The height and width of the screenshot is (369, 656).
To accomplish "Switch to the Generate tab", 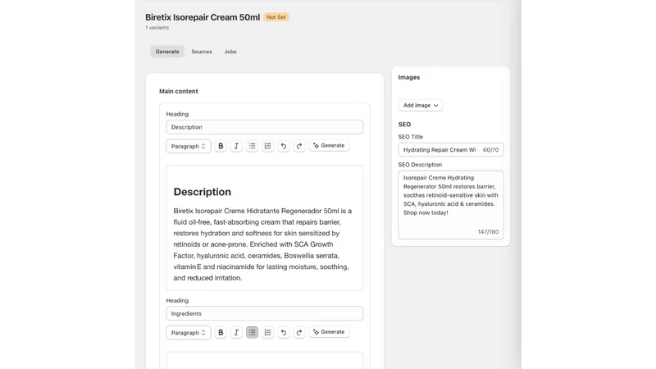I will [167, 52].
